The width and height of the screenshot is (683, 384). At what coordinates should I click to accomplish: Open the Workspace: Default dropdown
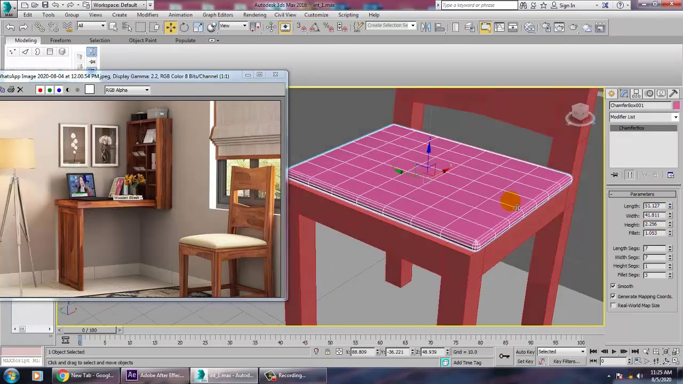tap(119, 5)
